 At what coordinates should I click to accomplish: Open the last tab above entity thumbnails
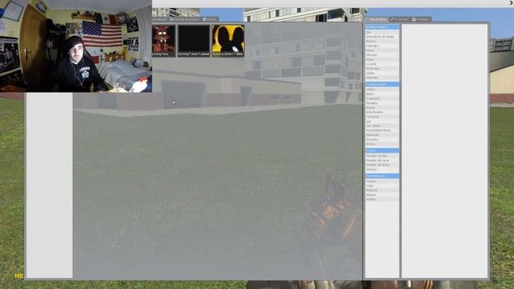[x=210, y=19]
